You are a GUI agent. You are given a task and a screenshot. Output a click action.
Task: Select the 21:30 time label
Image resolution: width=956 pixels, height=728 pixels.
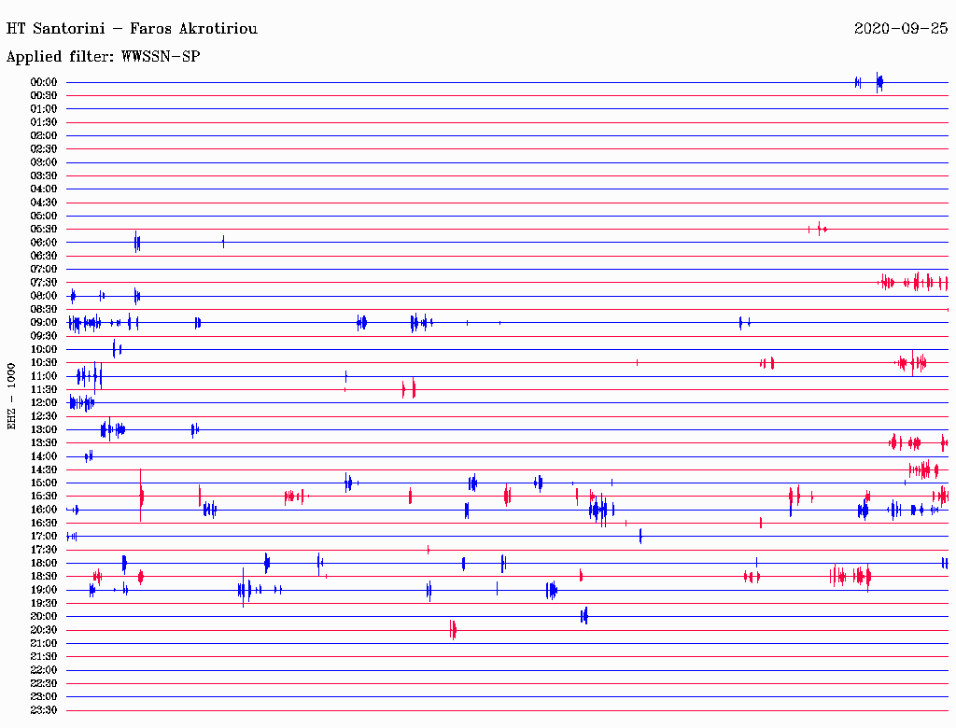[x=44, y=657]
